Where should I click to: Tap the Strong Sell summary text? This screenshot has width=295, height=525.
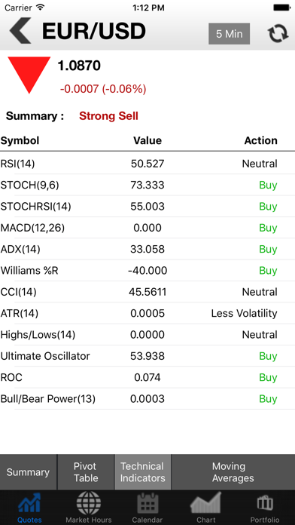point(108,116)
